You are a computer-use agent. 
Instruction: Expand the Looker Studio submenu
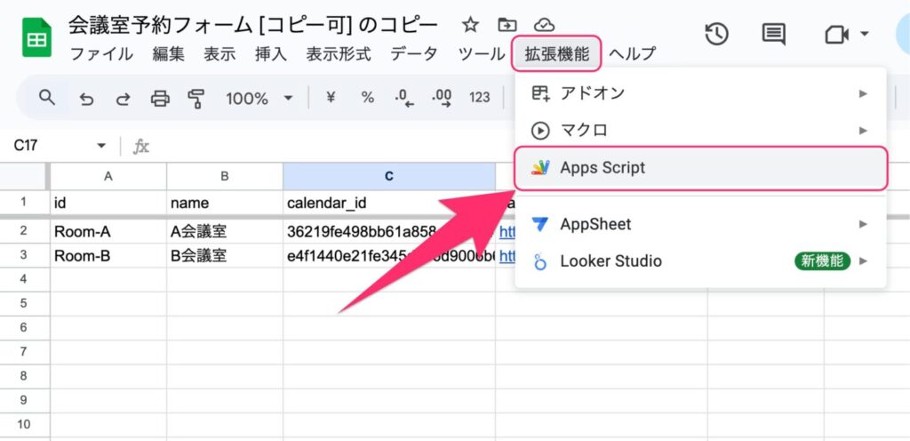coord(864,261)
